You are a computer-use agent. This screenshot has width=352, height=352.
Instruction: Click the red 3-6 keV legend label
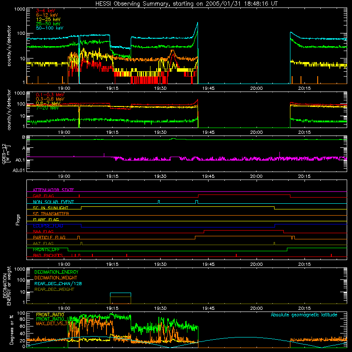pos(45,11)
